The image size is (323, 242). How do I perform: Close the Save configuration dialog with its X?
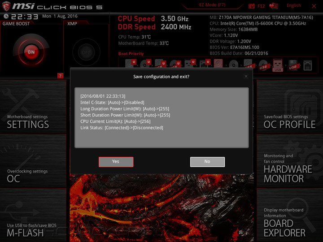point(246,76)
